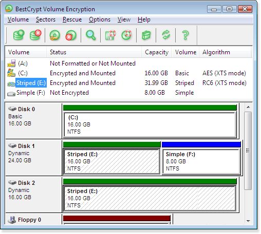
Task: Click the green briefcase toolbar icon
Action: 146,35
